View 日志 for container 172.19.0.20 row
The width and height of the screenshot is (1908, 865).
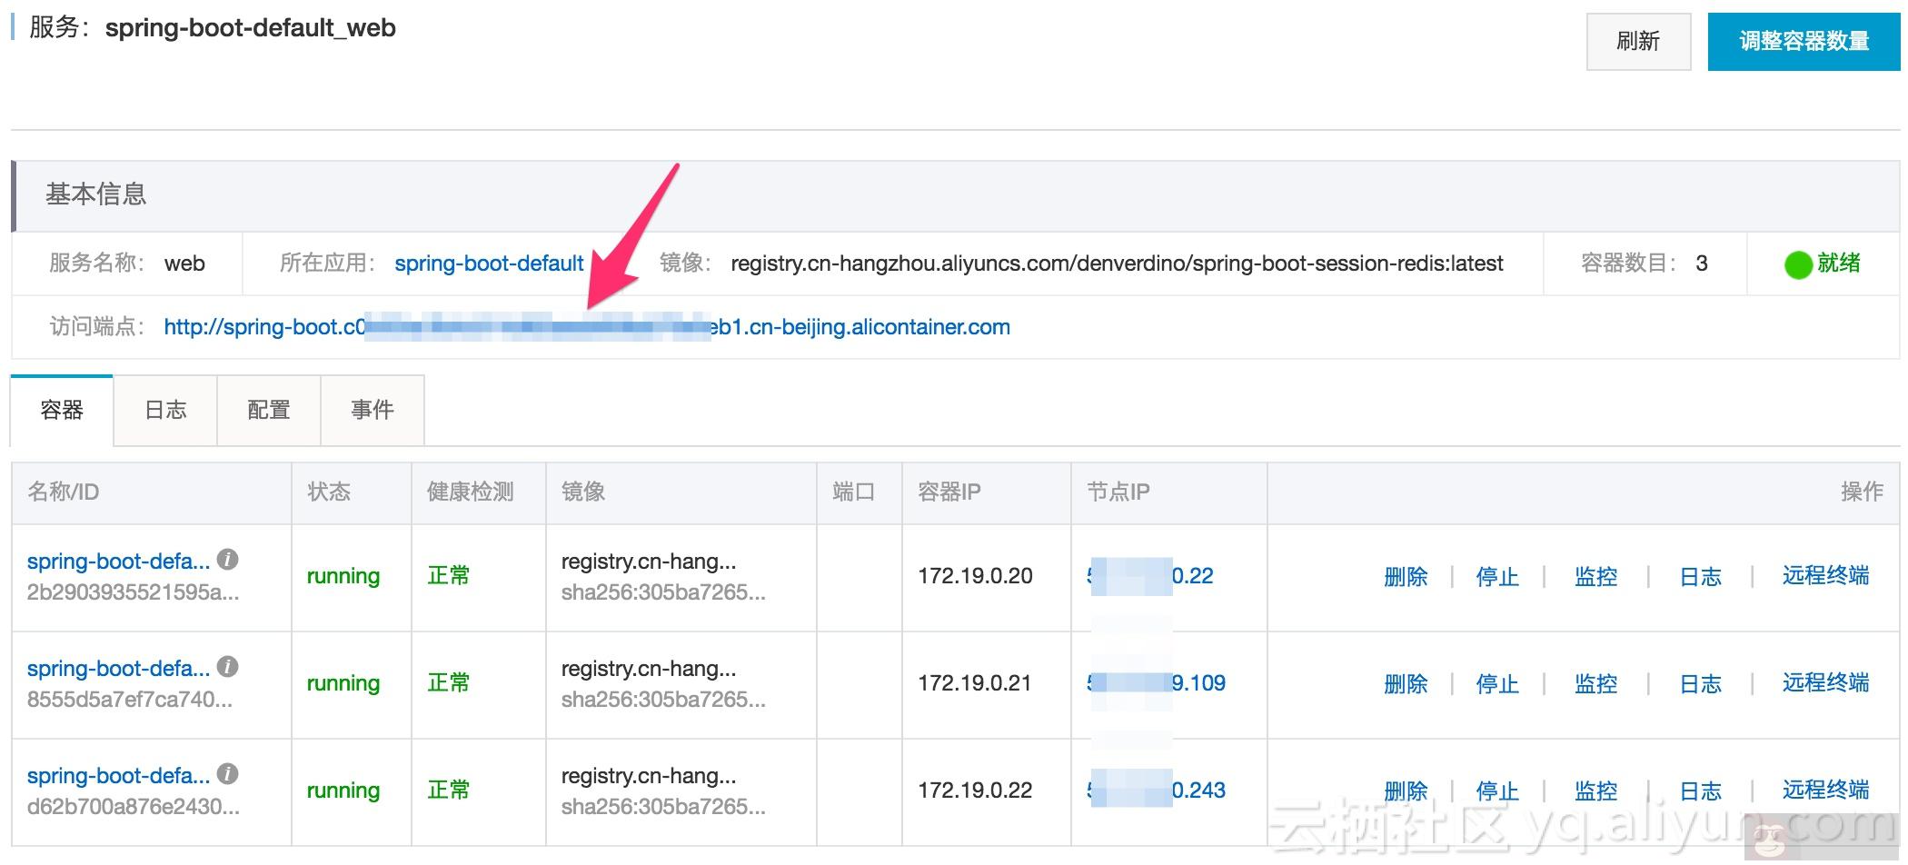tap(1700, 577)
